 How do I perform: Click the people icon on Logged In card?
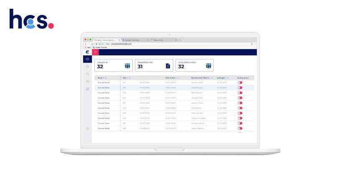click(127, 66)
